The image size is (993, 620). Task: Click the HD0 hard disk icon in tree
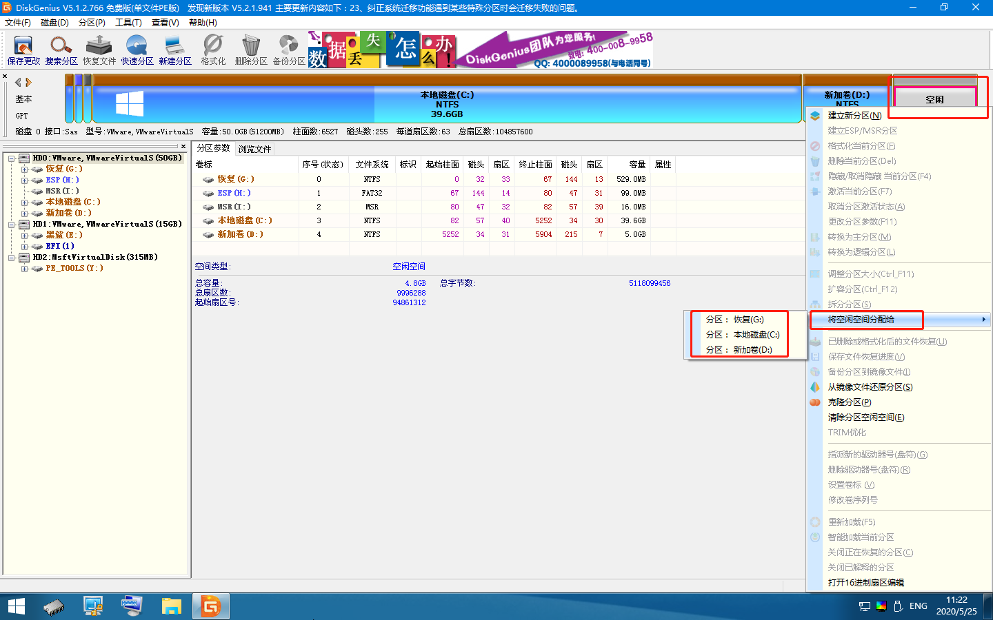pos(24,158)
